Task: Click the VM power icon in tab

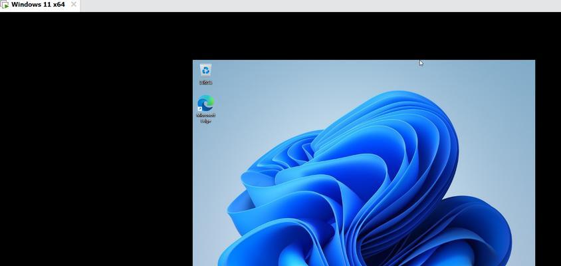Action: click(x=5, y=5)
